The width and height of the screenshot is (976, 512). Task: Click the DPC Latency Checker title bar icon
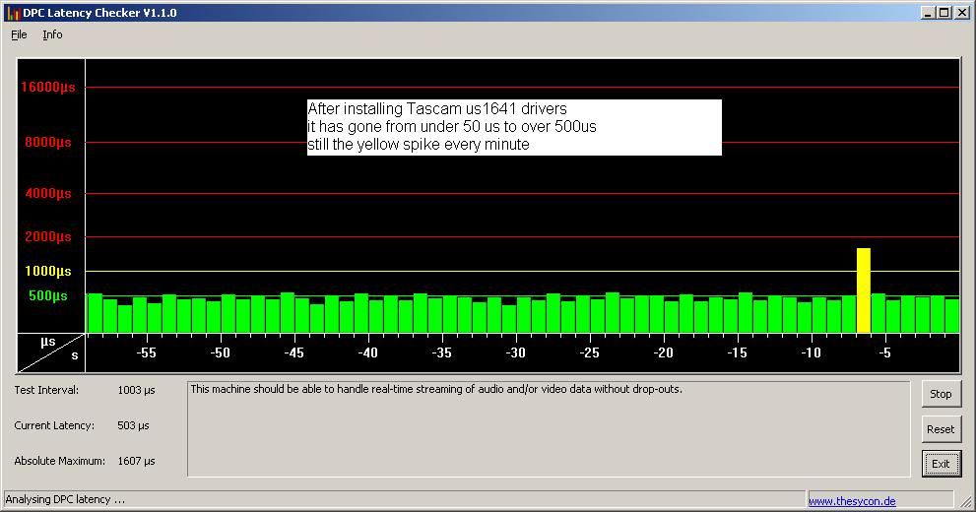(13, 13)
